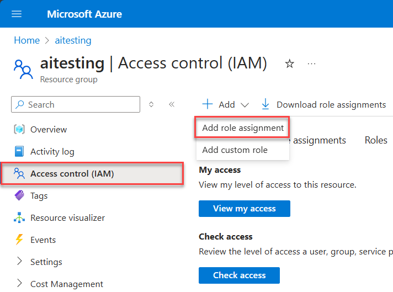
Task: Click the Activity log icon
Action: [x=19, y=152]
